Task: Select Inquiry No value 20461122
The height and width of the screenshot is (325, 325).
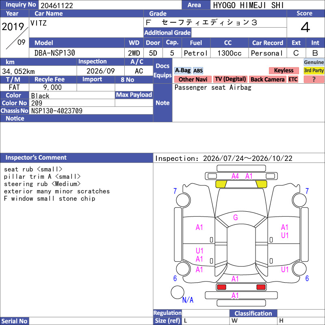Action: (57, 6)
